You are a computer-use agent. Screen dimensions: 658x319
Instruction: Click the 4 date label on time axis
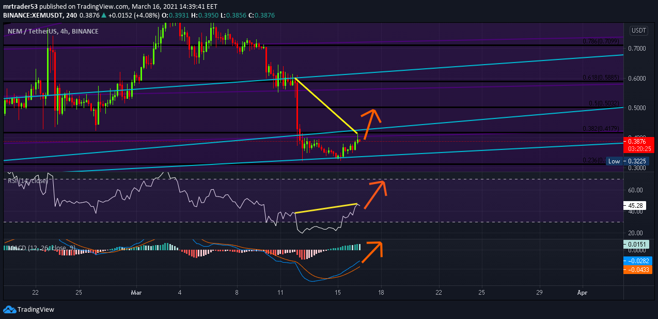tap(180, 293)
